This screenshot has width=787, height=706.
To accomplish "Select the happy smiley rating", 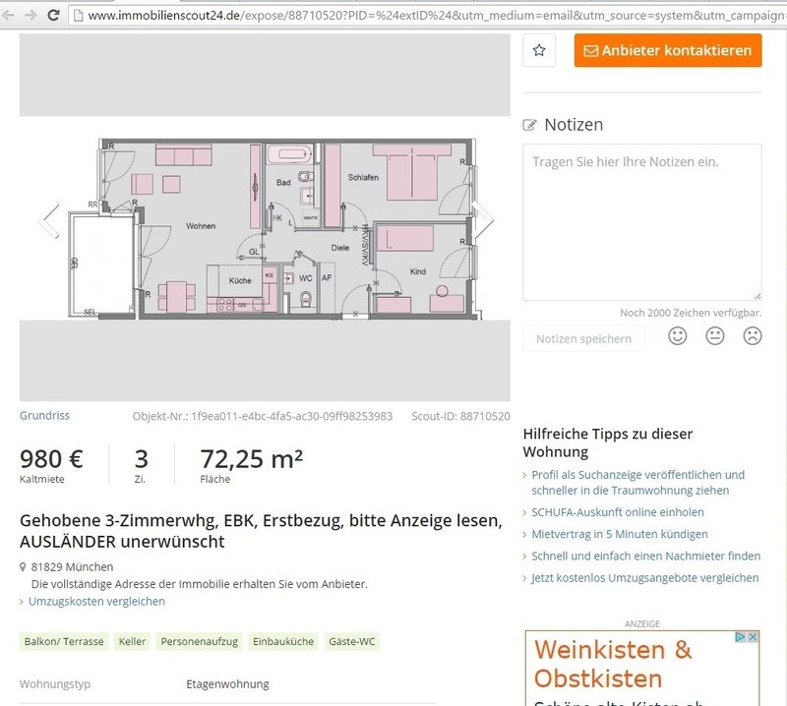I will [677, 336].
